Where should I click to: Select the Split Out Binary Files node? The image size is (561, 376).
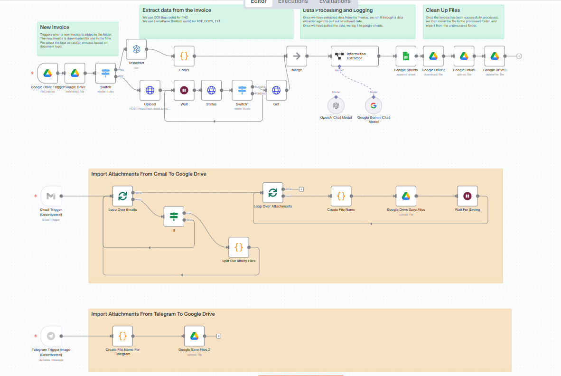[239, 247]
